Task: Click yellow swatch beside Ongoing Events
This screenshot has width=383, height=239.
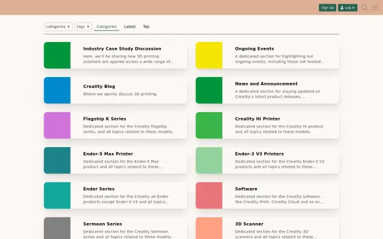Action: (209, 55)
